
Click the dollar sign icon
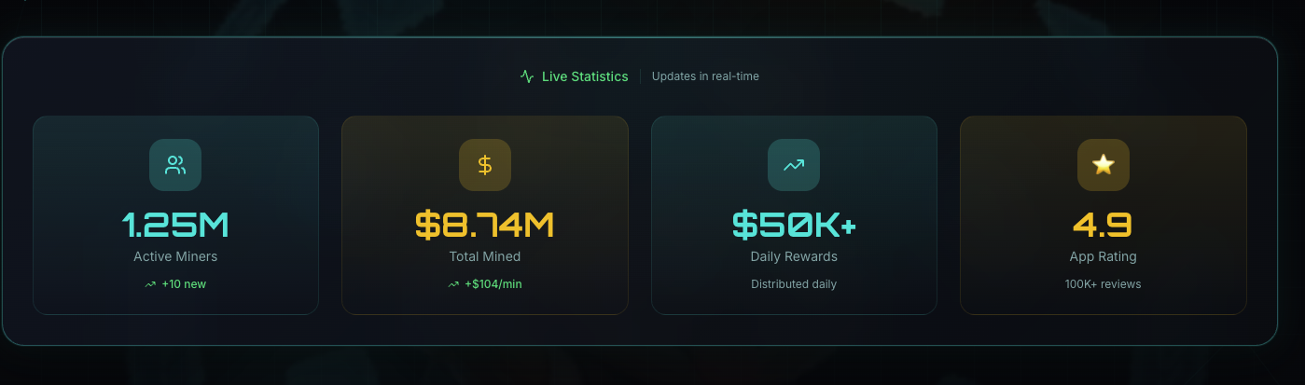coord(484,165)
